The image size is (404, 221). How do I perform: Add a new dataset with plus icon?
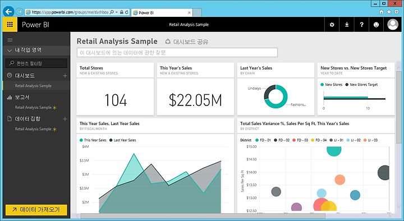[x=65, y=119]
